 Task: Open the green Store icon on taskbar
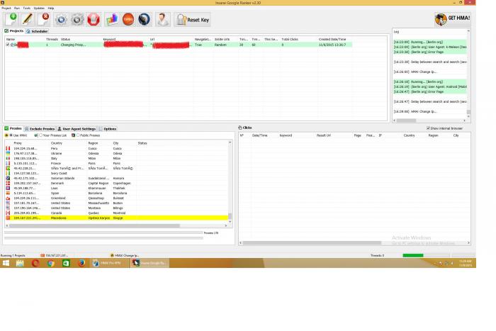point(66,263)
